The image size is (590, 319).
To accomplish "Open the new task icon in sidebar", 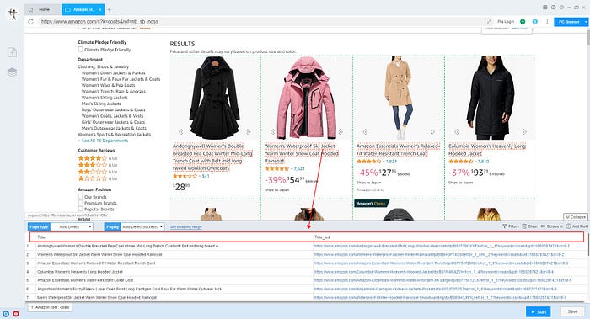I will [13, 52].
